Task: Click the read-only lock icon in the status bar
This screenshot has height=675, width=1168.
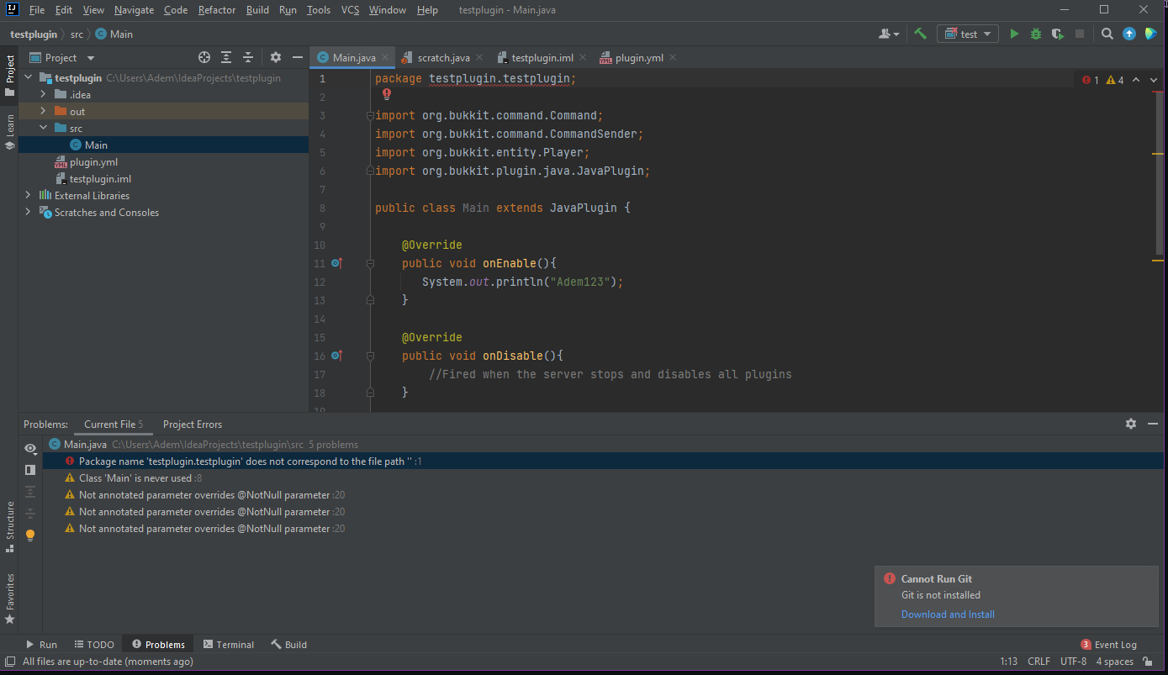Action: pyautogui.click(x=1148, y=662)
